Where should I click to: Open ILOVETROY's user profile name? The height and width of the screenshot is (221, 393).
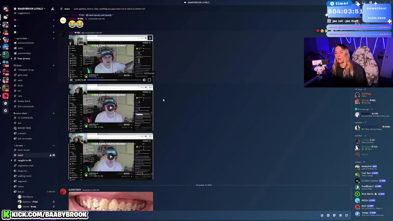click(x=75, y=190)
